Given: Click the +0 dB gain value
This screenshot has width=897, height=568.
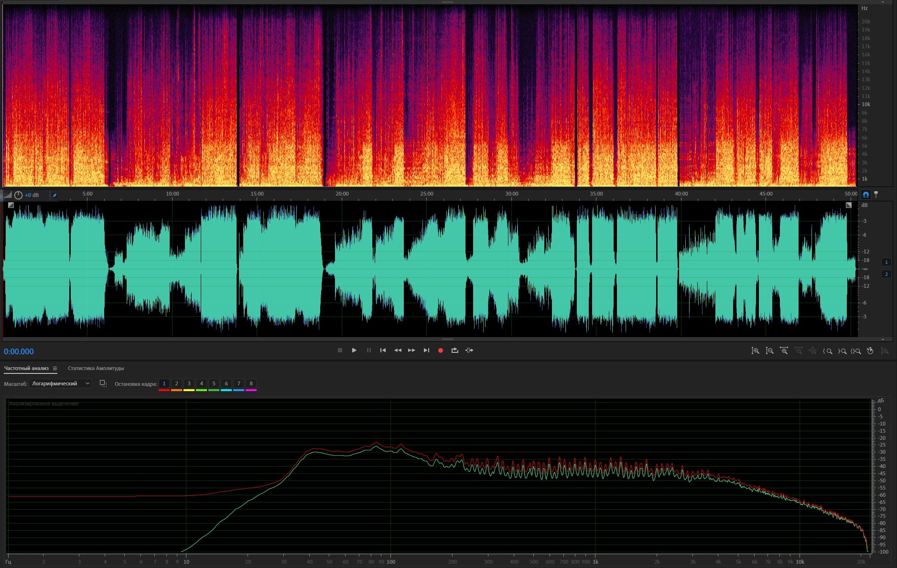Looking at the screenshot, I should pyautogui.click(x=32, y=195).
